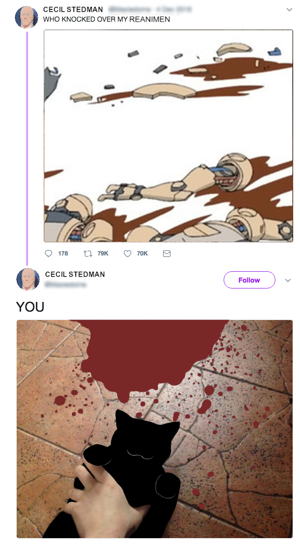Click the 79K retweets count
The width and height of the screenshot is (300, 544).
[103, 254]
